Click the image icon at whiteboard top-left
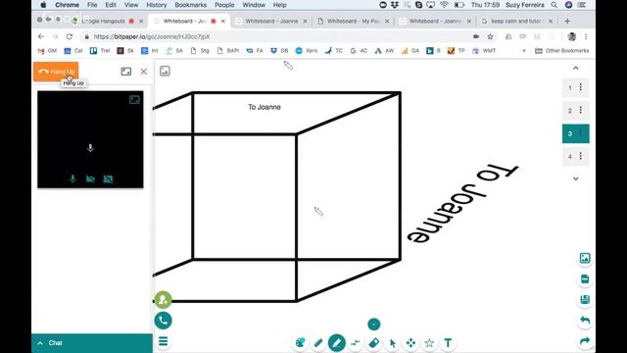627x353 pixels. click(x=165, y=72)
